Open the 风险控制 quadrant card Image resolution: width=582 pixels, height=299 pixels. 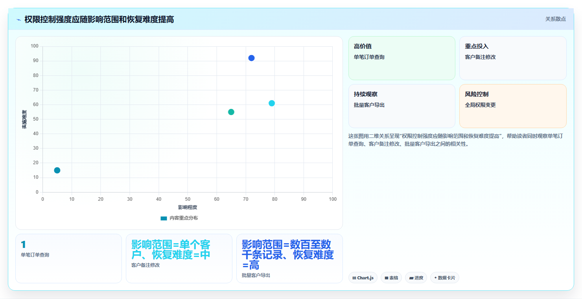pyautogui.click(x=513, y=106)
